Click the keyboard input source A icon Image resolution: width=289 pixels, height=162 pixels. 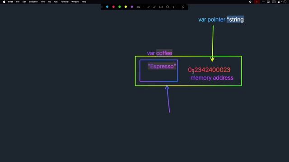(x=274, y=2)
